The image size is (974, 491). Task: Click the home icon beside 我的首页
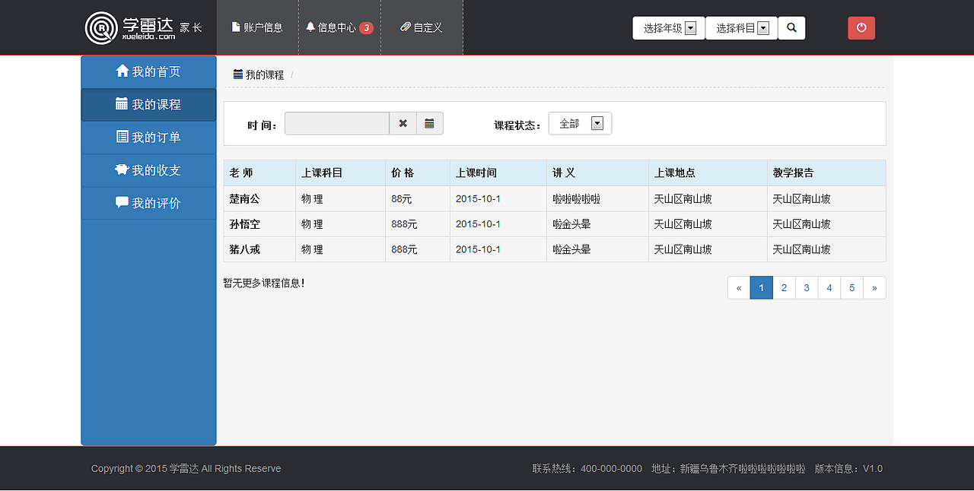[x=123, y=71]
